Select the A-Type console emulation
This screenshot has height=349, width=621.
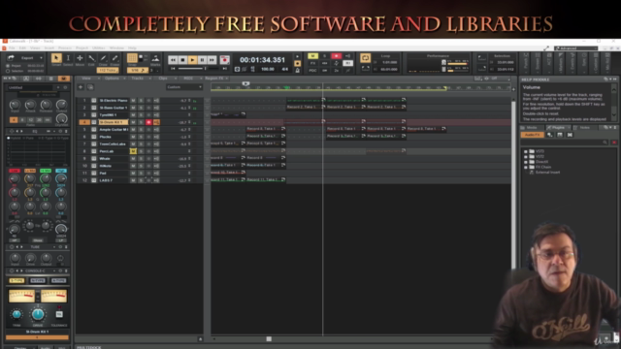(x=58, y=280)
